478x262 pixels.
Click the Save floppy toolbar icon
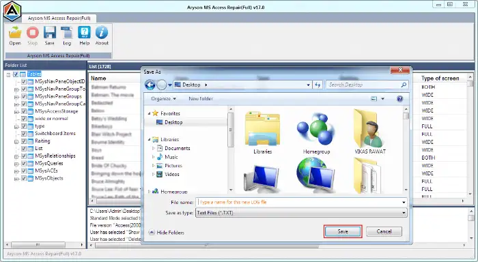click(50, 35)
